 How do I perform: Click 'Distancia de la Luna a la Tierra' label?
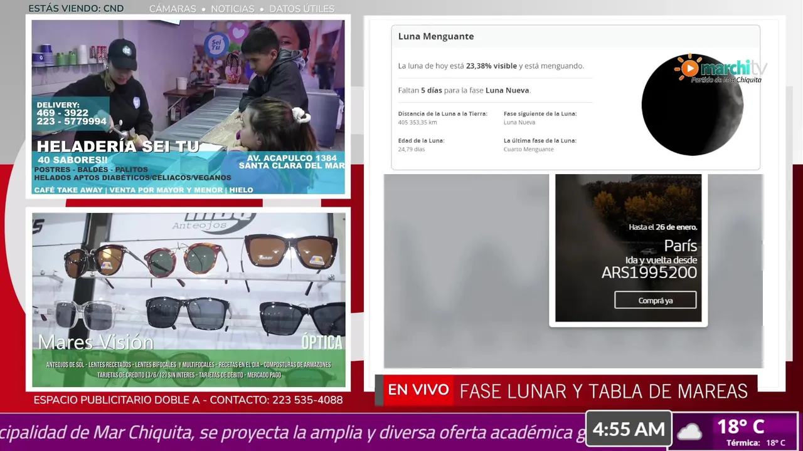coord(442,114)
